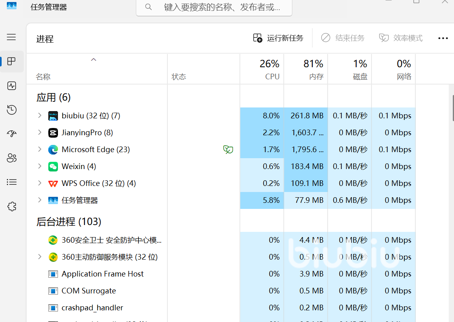Click the efficiency mode leaf icon for Edge
Viewport: 454px width, 322px height.
(x=228, y=150)
